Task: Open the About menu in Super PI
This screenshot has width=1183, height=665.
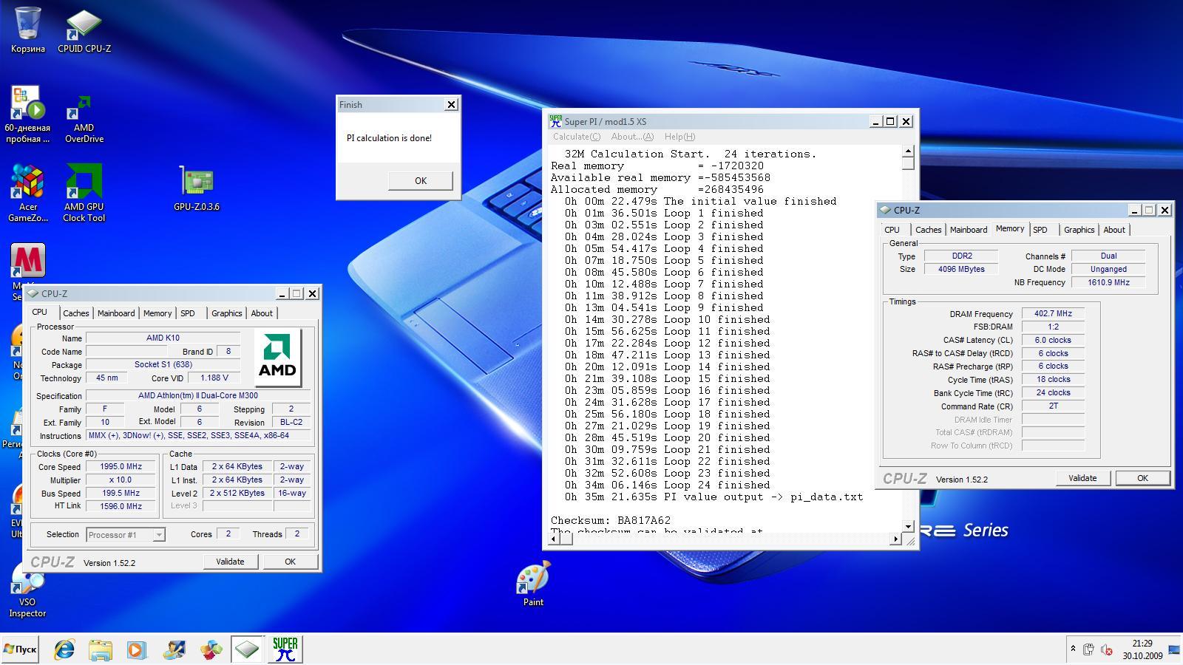Action: coord(632,137)
